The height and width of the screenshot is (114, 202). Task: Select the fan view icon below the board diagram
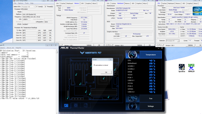pyautogui.click(x=76, y=105)
